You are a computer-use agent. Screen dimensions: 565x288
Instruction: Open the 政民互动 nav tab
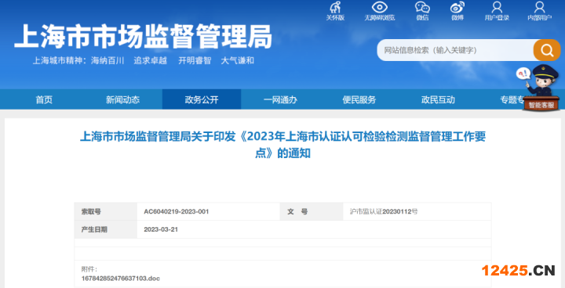click(438, 99)
